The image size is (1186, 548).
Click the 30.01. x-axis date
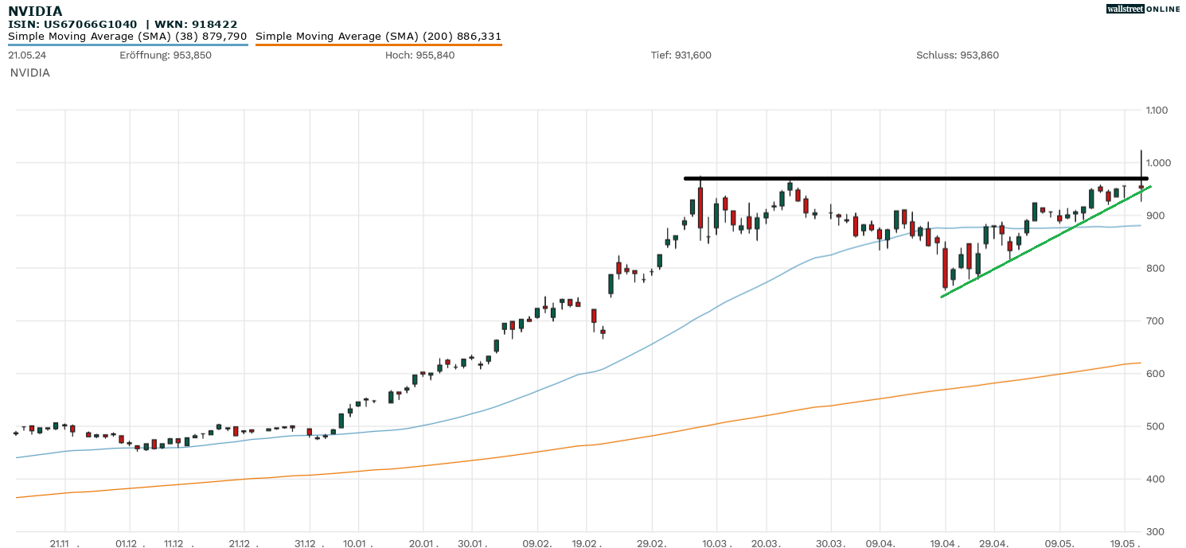[472, 542]
